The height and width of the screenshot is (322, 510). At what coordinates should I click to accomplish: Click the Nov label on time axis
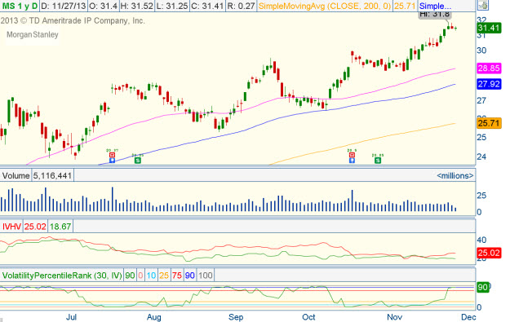coord(394,317)
